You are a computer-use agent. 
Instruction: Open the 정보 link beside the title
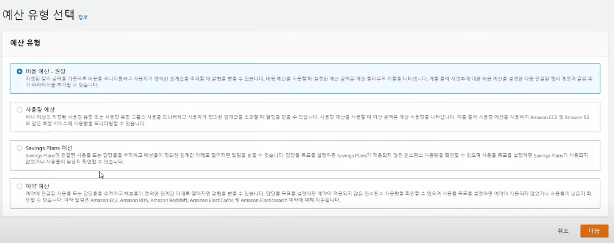(x=83, y=17)
